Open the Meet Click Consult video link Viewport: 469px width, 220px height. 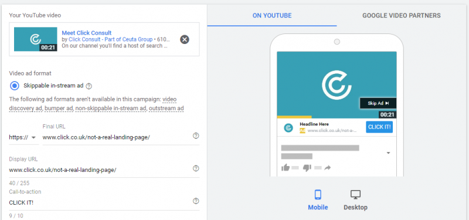(x=87, y=33)
